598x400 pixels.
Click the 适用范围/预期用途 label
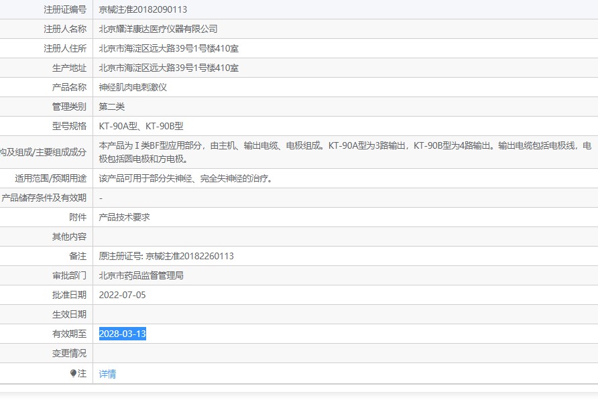[51, 178]
